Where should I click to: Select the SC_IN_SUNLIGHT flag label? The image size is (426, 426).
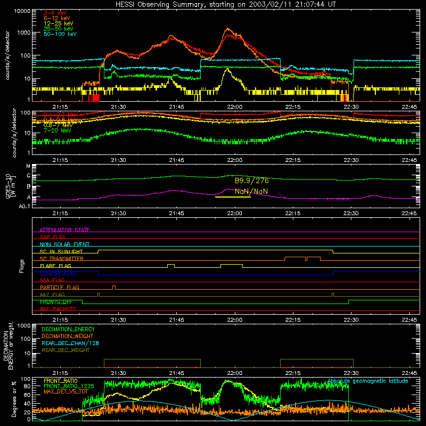[61, 251]
